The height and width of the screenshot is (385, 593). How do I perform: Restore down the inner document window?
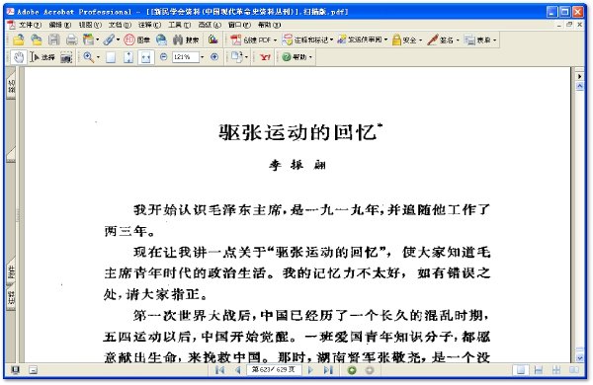tap(569, 25)
